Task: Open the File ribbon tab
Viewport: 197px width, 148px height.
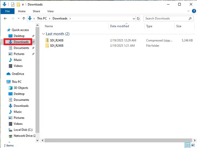Action: (8, 11)
